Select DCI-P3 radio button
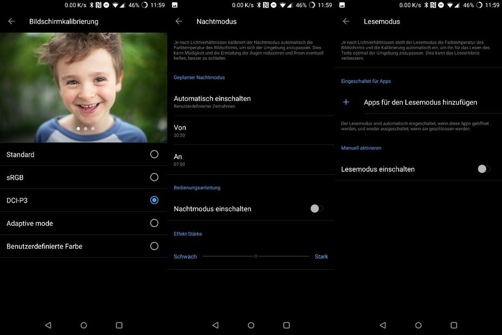The image size is (502, 335). pyautogui.click(x=154, y=200)
